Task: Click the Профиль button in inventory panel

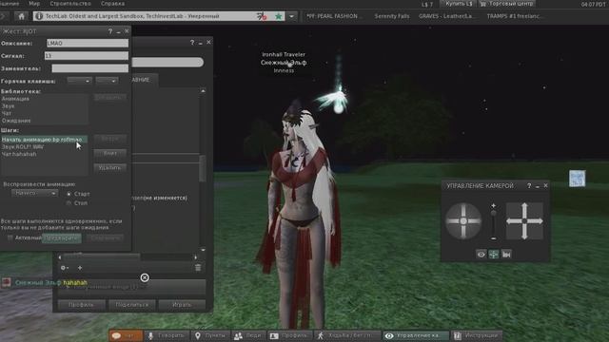Action: (x=81, y=305)
